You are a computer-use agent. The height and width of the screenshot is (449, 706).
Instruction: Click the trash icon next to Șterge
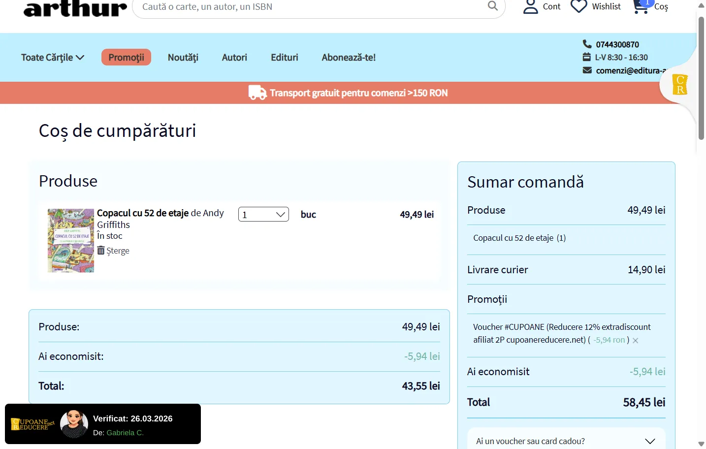pyautogui.click(x=101, y=251)
